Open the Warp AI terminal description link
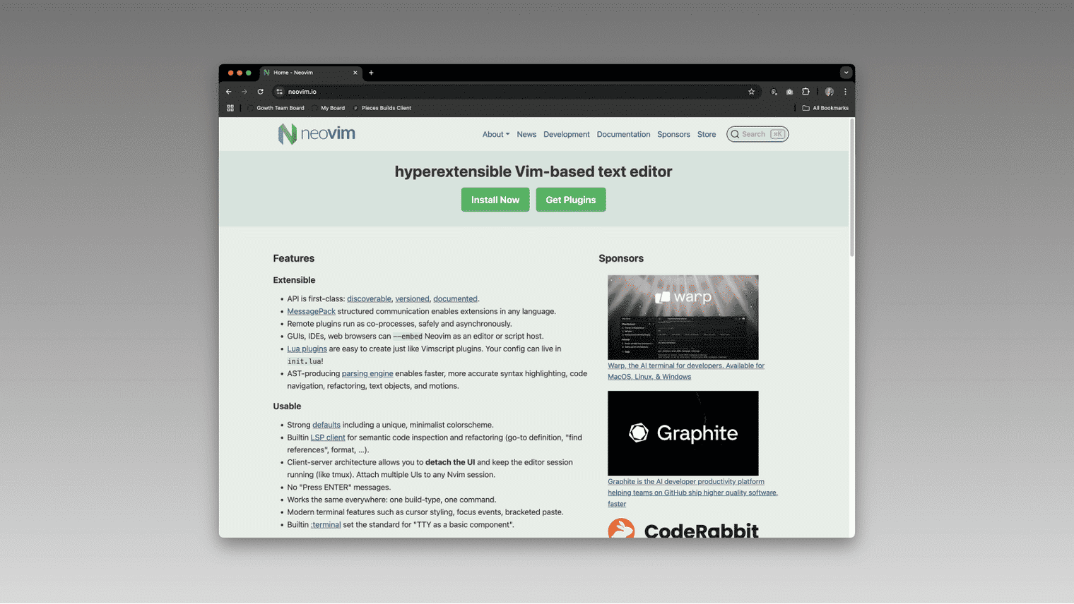 pos(686,371)
